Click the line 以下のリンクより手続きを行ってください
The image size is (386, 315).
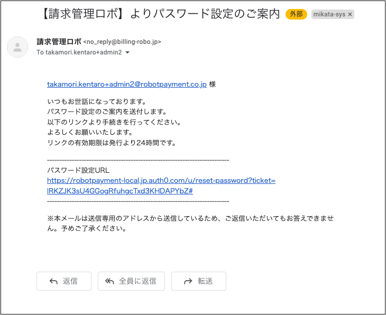point(114,122)
